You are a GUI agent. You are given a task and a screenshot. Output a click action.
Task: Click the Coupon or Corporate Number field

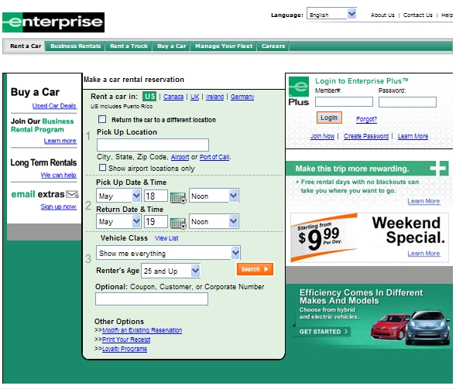(152, 299)
